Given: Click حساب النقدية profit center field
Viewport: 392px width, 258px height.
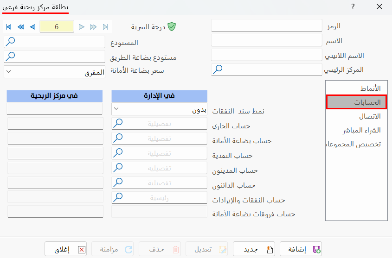Looking at the screenshot, I should tap(55, 153).
